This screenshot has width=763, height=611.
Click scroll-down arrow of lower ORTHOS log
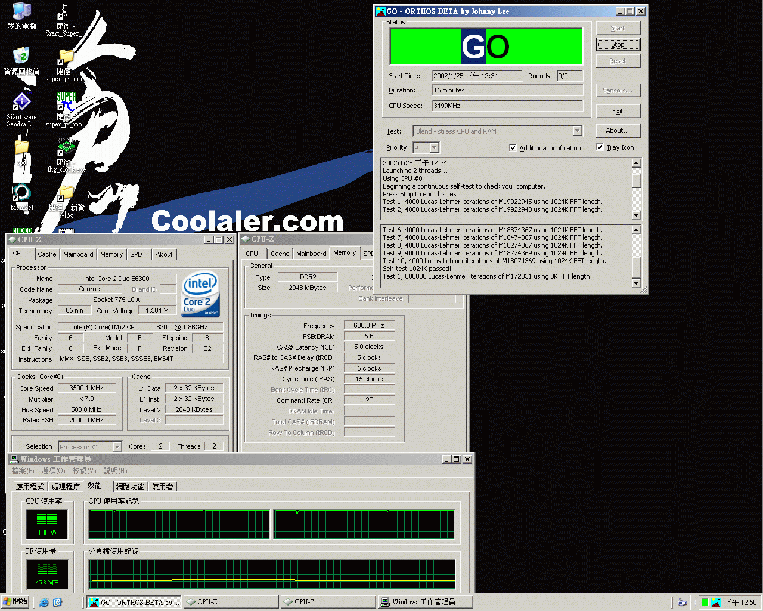[637, 283]
